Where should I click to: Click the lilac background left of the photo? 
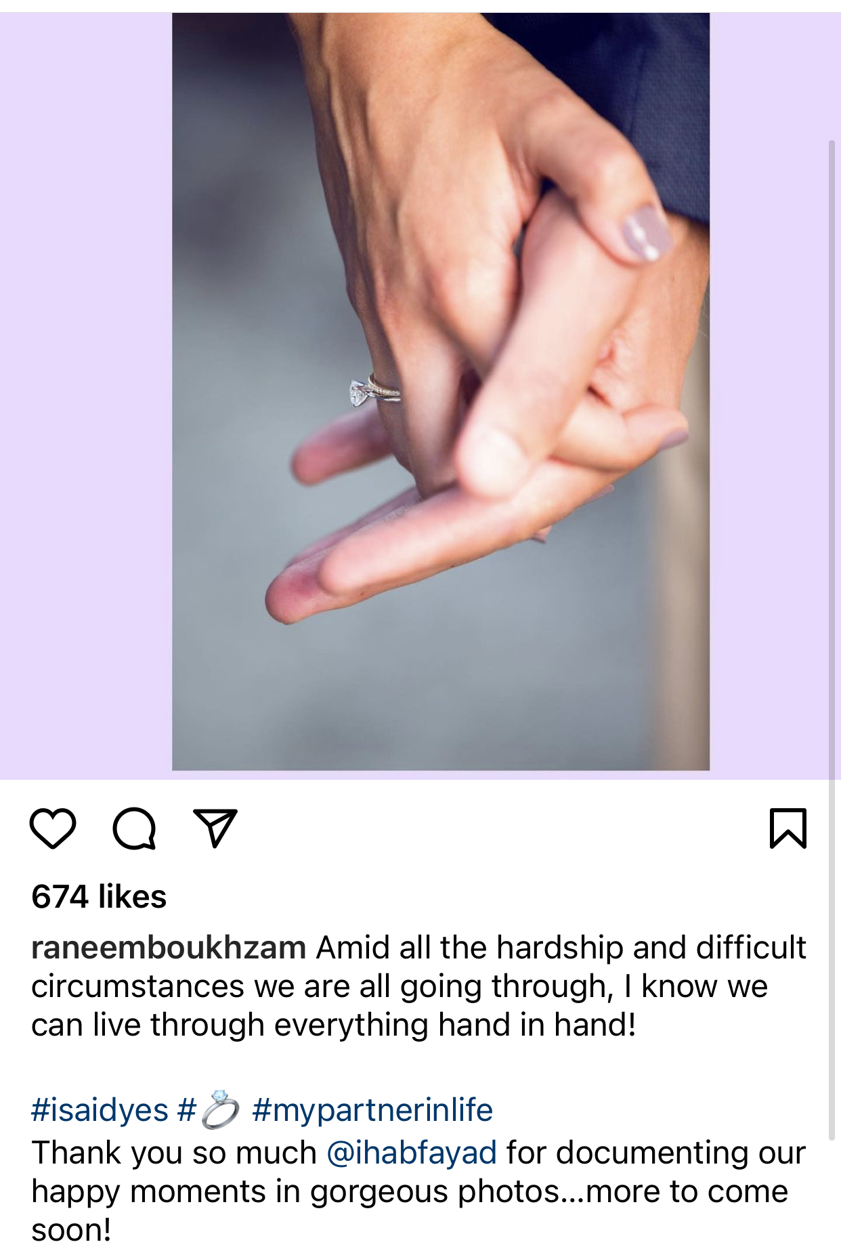click(x=86, y=396)
